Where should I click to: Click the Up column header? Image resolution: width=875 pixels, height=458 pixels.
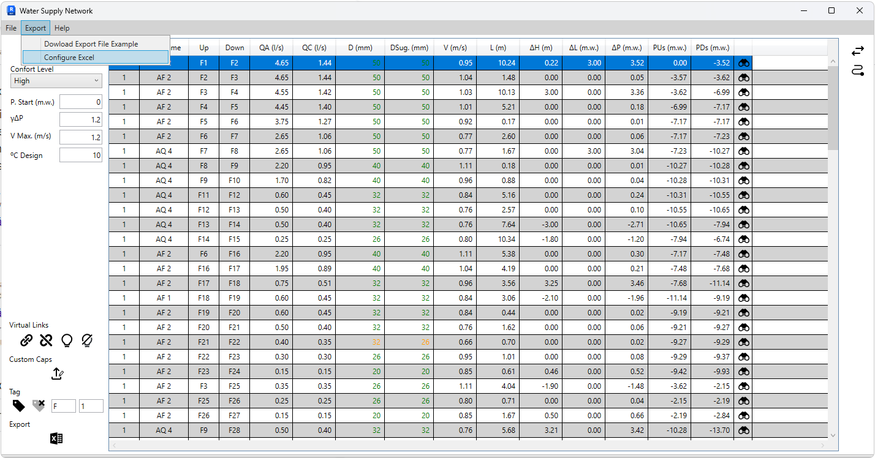pyautogui.click(x=203, y=48)
